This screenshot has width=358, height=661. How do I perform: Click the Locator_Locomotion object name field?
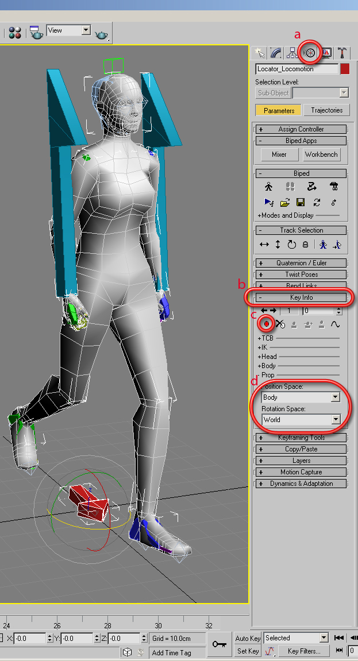[297, 69]
